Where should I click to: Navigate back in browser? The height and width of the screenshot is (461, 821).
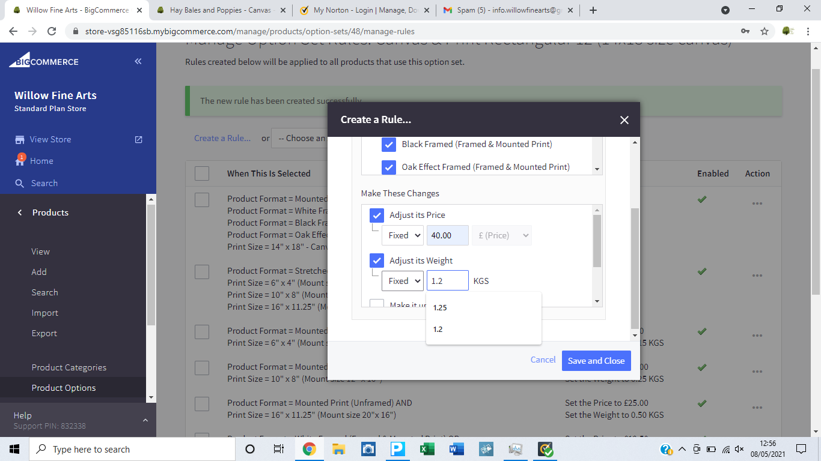[x=13, y=31]
